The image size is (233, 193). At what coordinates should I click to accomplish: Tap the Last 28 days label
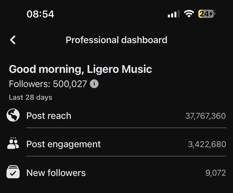[31, 97]
